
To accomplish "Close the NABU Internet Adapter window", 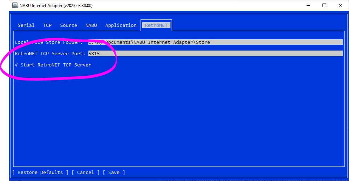I will [340, 5].
